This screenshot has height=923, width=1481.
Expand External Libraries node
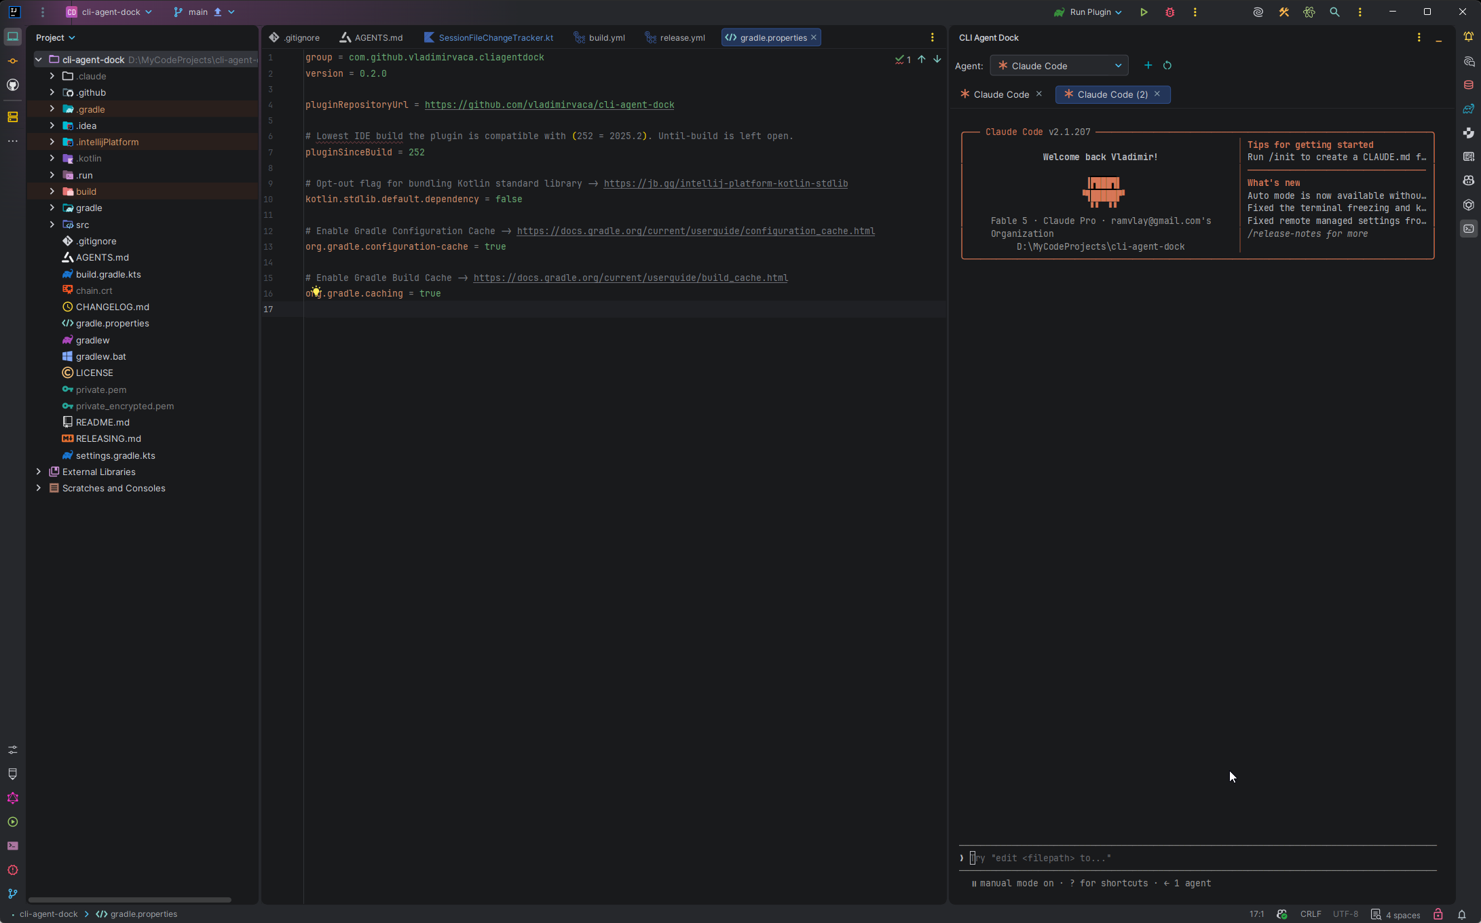click(38, 472)
